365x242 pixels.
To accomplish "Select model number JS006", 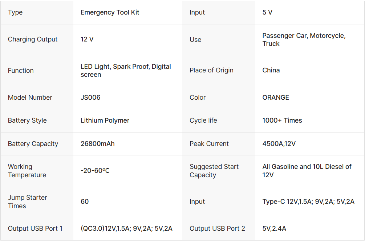I will tap(90, 98).
